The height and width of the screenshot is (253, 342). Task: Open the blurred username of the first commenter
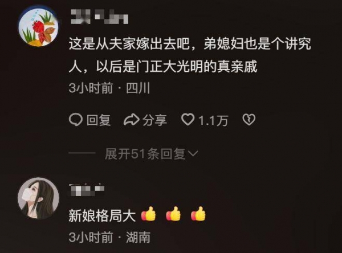tap(99, 17)
